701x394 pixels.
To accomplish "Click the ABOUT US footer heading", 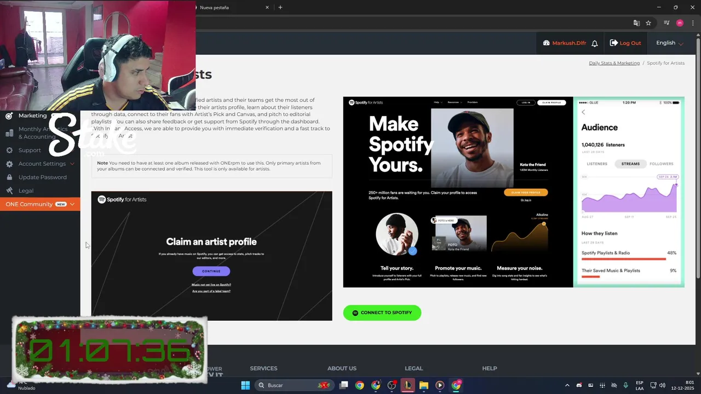I will pos(342,368).
